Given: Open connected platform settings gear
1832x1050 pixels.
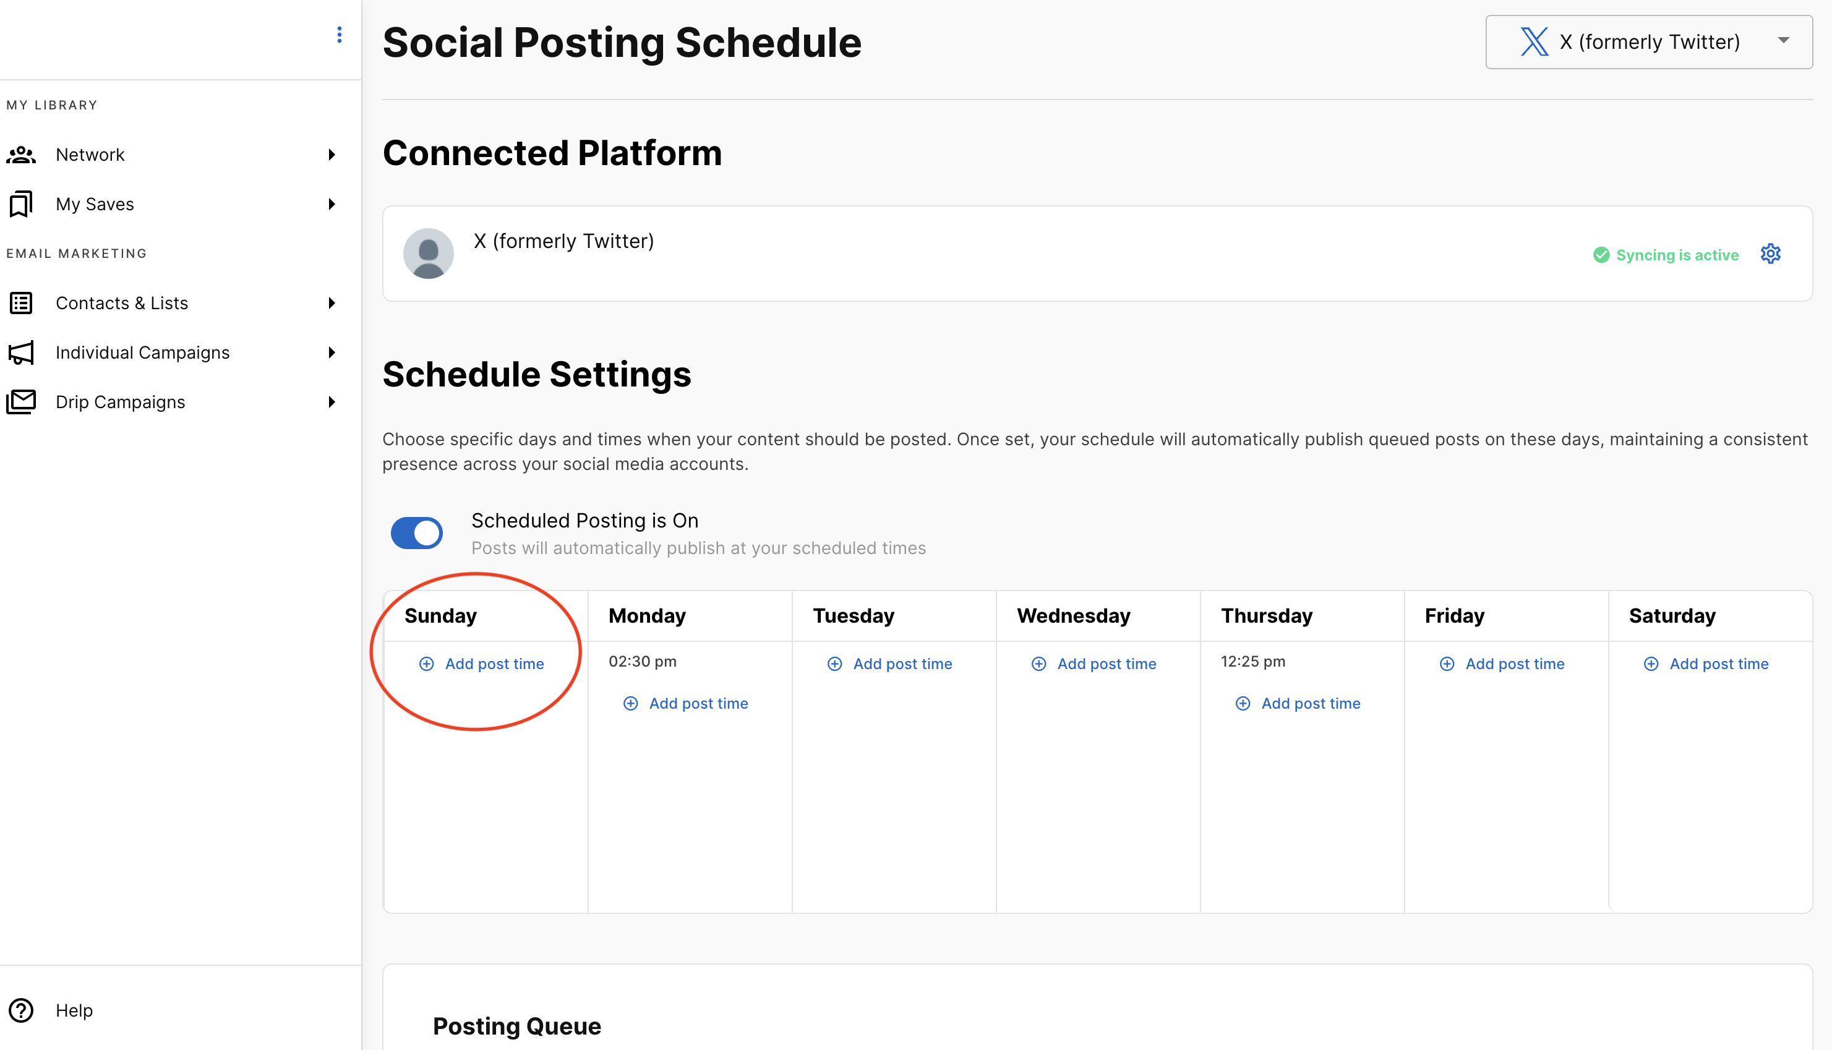Looking at the screenshot, I should point(1770,254).
